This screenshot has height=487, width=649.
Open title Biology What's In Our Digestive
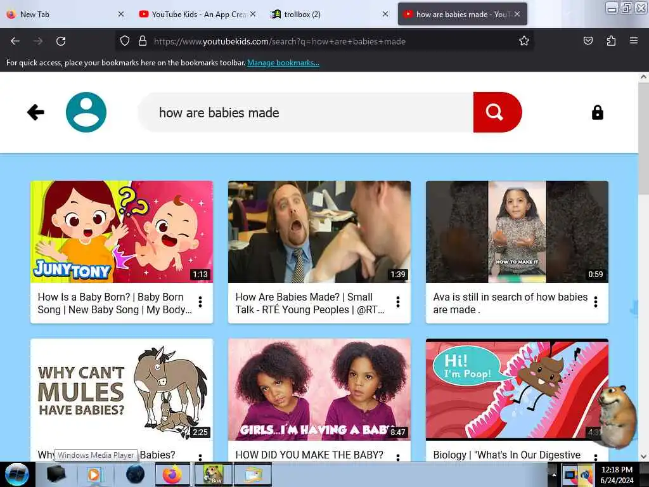[506, 455]
